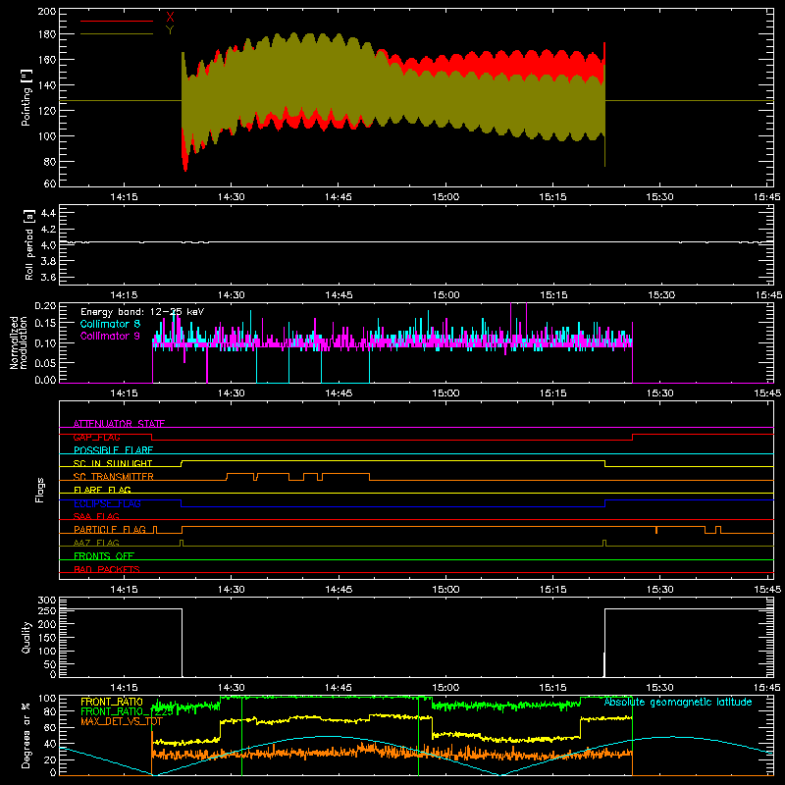Click the 150 tick on Quality axis
The height and width of the screenshot is (785, 785).
pyautogui.click(x=47, y=638)
